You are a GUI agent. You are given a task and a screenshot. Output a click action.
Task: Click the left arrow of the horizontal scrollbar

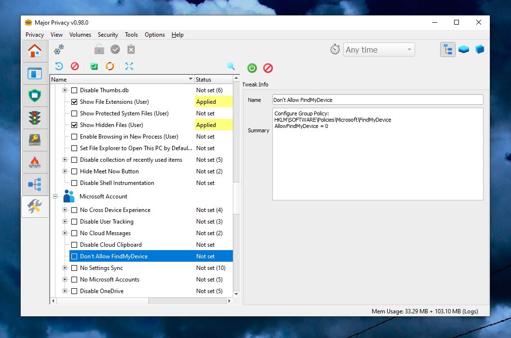[x=54, y=301]
